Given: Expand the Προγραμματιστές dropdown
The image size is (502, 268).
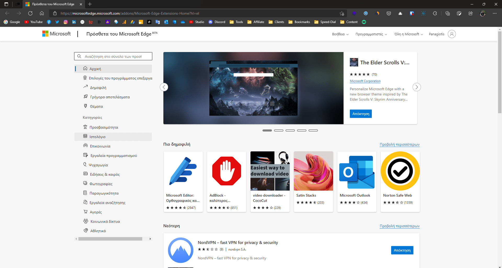Looking at the screenshot, I should point(371,34).
